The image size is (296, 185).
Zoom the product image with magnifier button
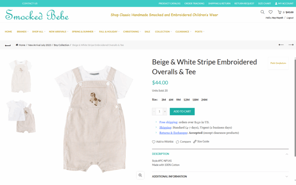140,175
